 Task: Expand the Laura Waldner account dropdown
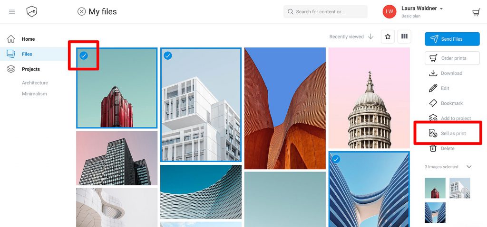click(x=441, y=9)
